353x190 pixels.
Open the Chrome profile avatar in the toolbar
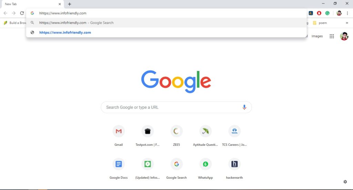point(339,13)
